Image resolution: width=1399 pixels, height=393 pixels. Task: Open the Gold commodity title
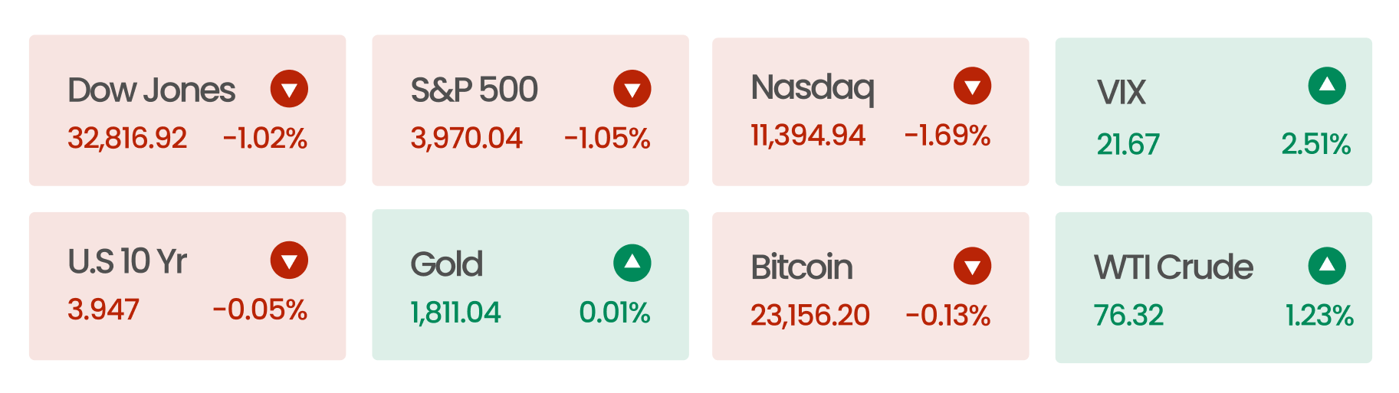pyautogui.click(x=446, y=264)
